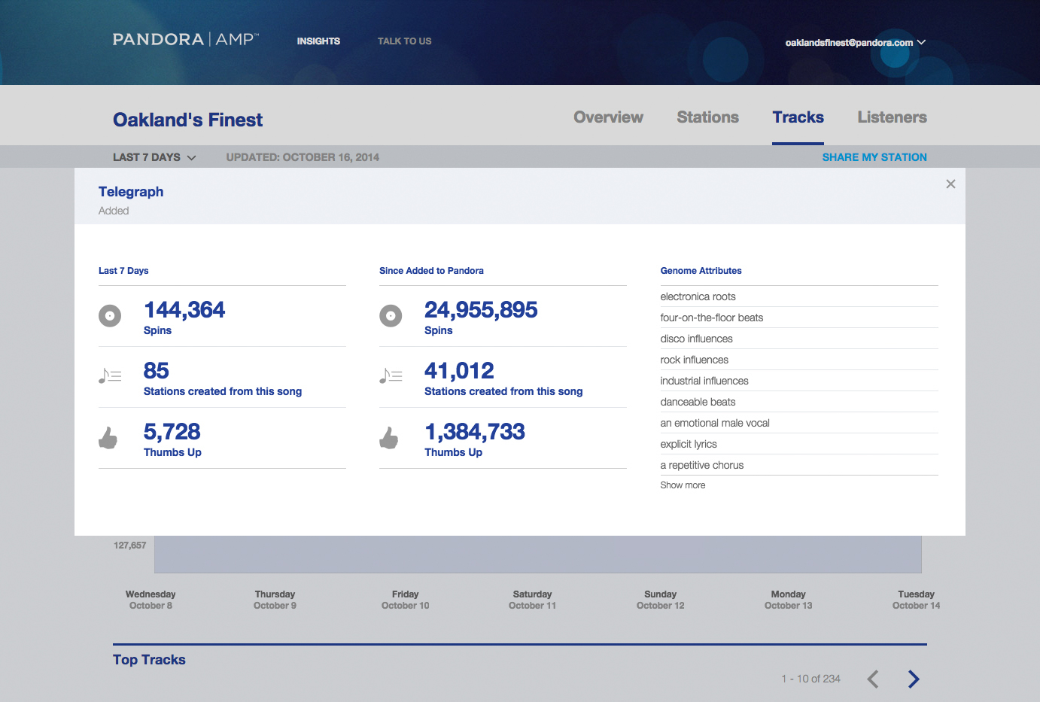Click the Since Added to Pandora heading
Screen dimensions: 1040x702
(x=431, y=271)
